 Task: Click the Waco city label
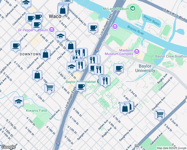point(55,16)
